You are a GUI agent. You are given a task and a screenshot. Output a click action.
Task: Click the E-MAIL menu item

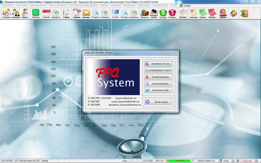tap(185, 6)
